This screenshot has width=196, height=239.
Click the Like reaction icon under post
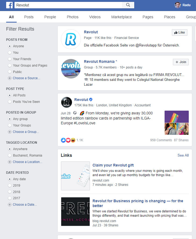pos(63,140)
